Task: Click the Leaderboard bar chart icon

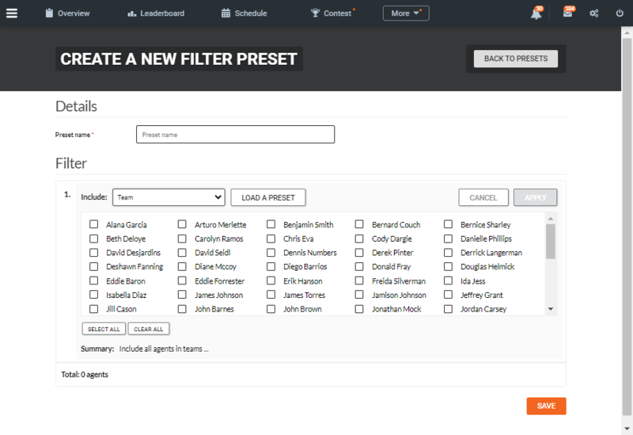Action: click(x=131, y=13)
